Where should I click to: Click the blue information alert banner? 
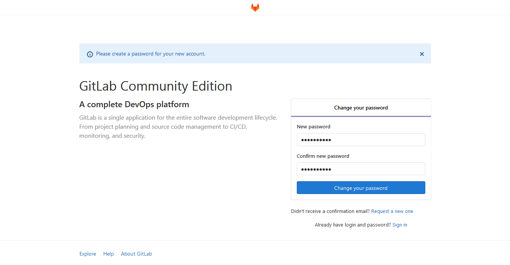(x=255, y=54)
